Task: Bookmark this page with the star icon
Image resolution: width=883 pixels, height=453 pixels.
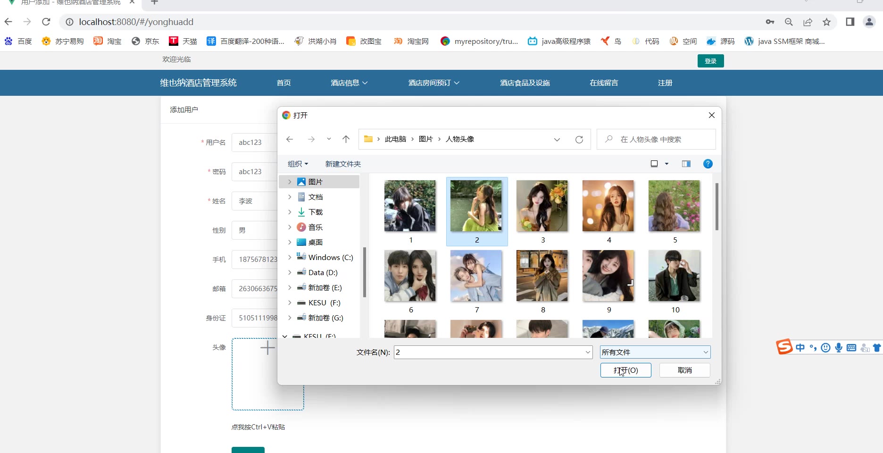Action: pos(826,22)
